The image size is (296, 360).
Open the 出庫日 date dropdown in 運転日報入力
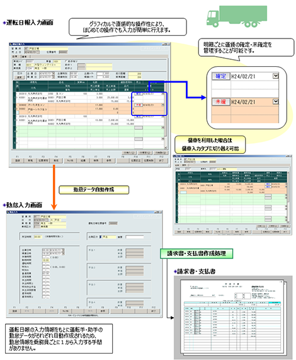click(54, 74)
